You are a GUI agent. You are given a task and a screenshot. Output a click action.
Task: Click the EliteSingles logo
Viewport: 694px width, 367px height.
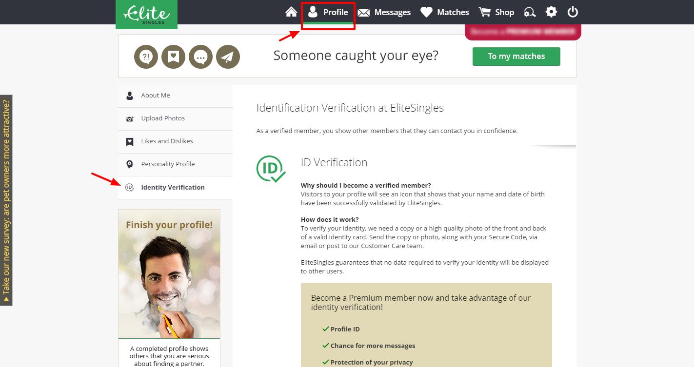click(146, 14)
